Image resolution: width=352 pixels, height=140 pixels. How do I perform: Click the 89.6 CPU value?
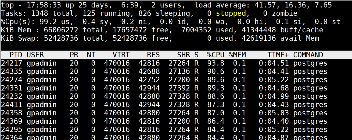coord(216,80)
